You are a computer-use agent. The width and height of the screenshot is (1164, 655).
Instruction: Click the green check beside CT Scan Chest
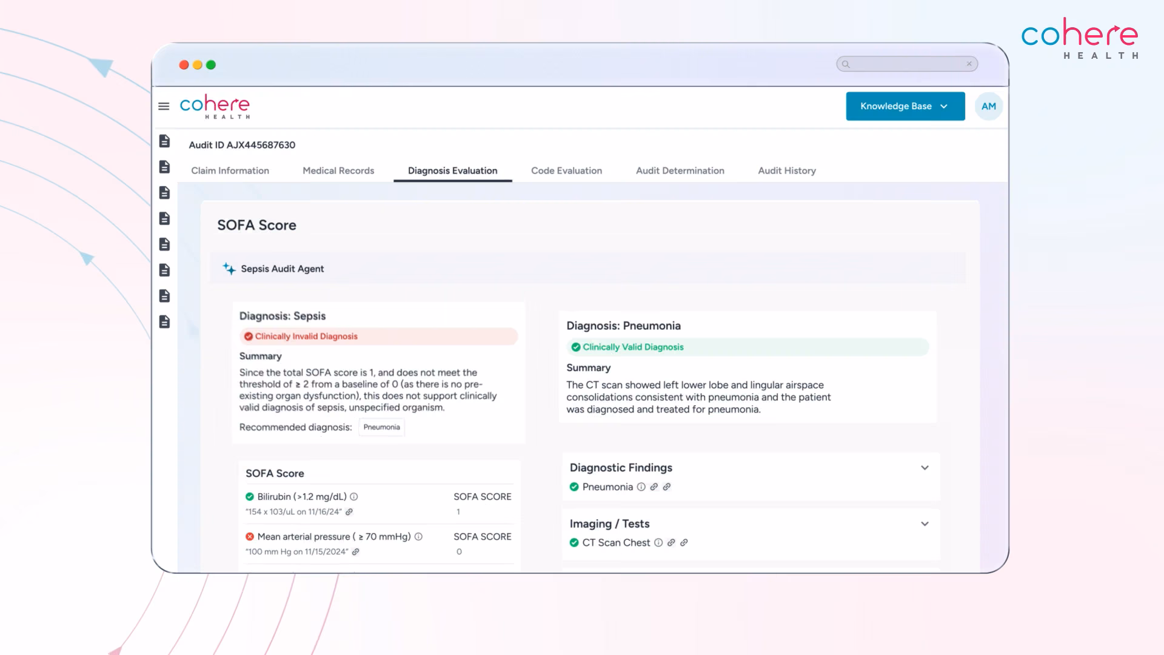pyautogui.click(x=575, y=543)
